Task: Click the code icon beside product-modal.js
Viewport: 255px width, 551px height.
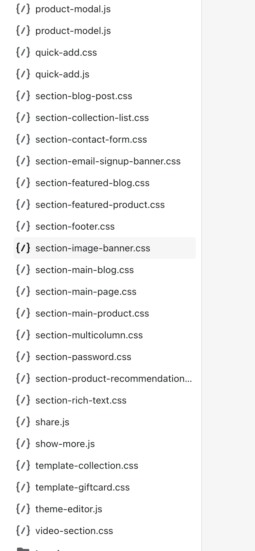Action: coord(23,9)
